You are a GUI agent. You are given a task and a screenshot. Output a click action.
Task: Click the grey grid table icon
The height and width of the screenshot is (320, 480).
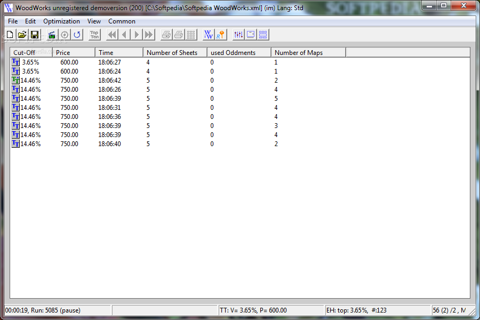pos(191,35)
